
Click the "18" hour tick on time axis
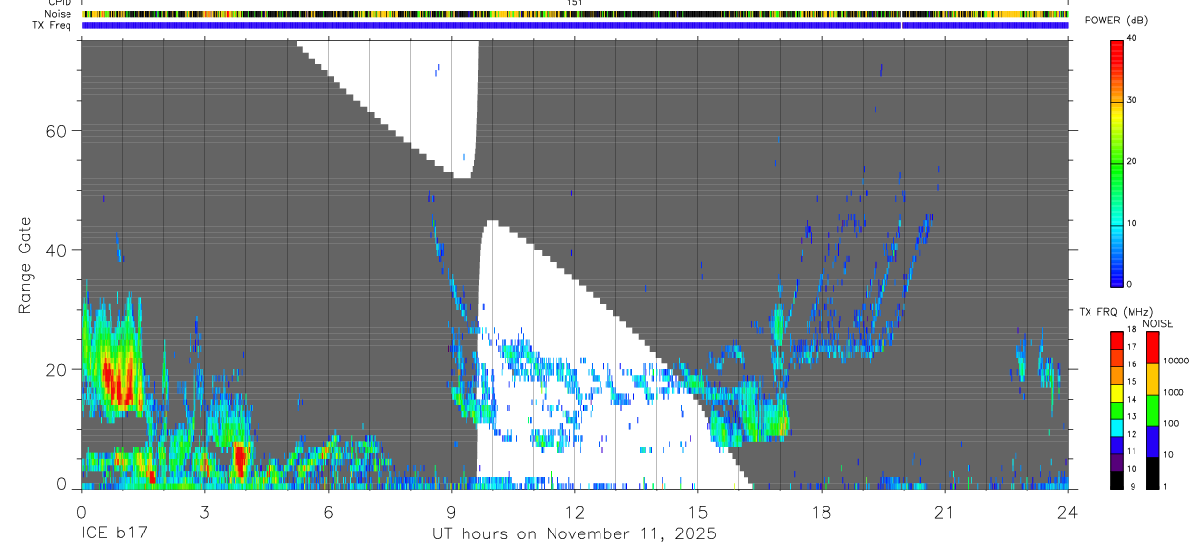point(821,511)
